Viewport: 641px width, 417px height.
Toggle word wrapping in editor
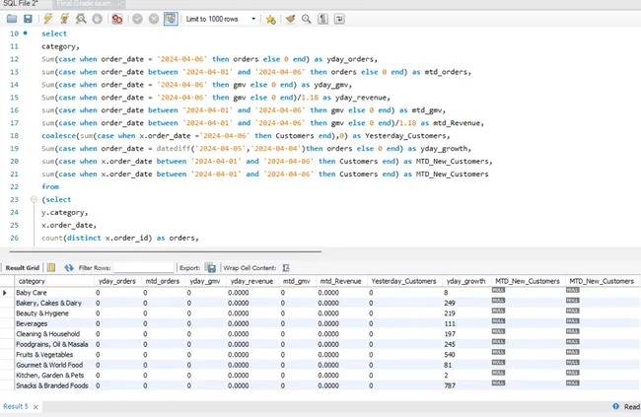[x=339, y=19]
